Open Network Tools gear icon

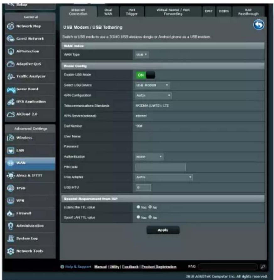point(10,251)
